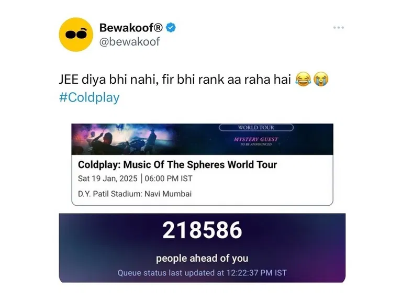Click the Bewakoof® display name
Viewport: 402px width, 301px height.
(x=131, y=27)
